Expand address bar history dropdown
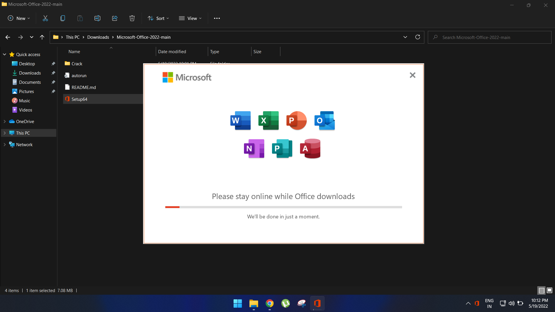555x312 pixels. click(405, 37)
